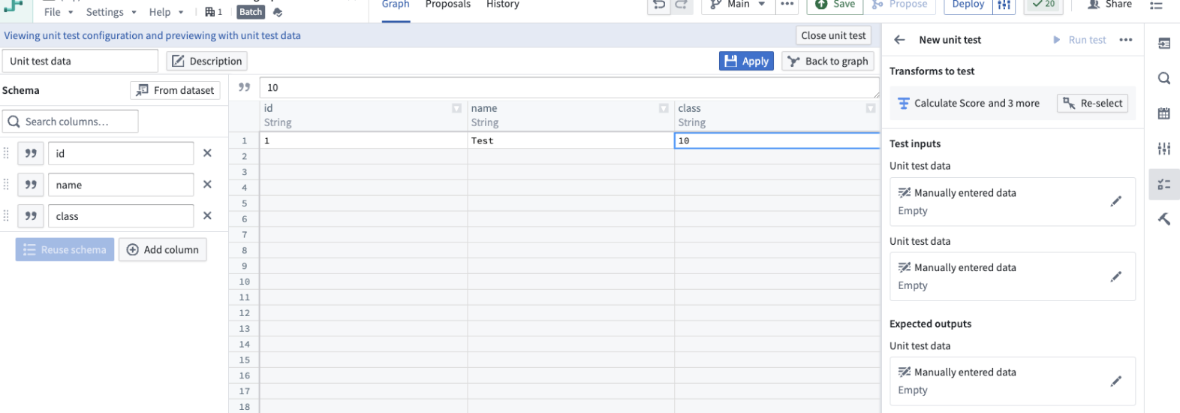Edit the class column name field
This screenshot has width=1180, height=413.
pos(121,216)
